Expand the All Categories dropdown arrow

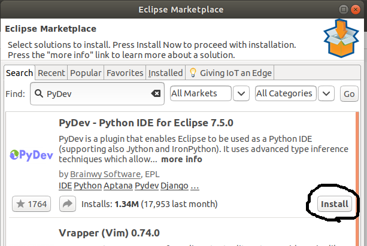click(326, 93)
